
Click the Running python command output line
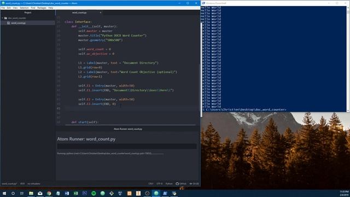coord(110,153)
